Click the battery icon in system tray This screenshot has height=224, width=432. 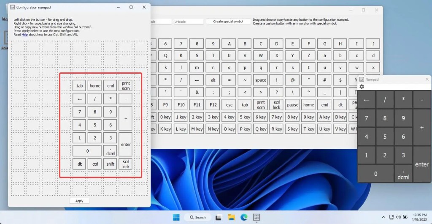[x=405, y=217]
